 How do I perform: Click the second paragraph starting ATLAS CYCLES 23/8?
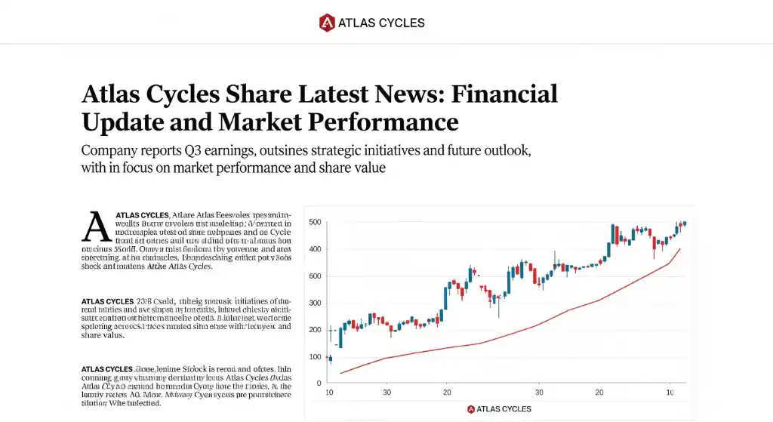[186, 318]
